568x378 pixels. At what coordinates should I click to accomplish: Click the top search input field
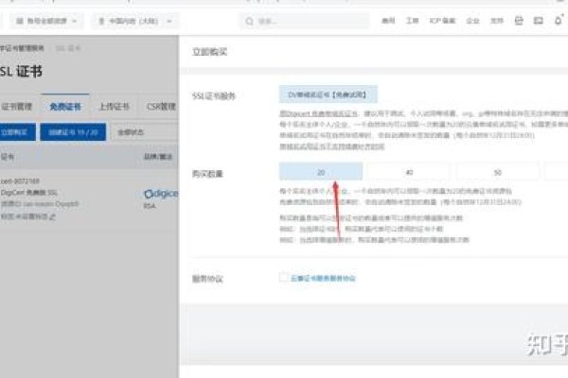304,21
